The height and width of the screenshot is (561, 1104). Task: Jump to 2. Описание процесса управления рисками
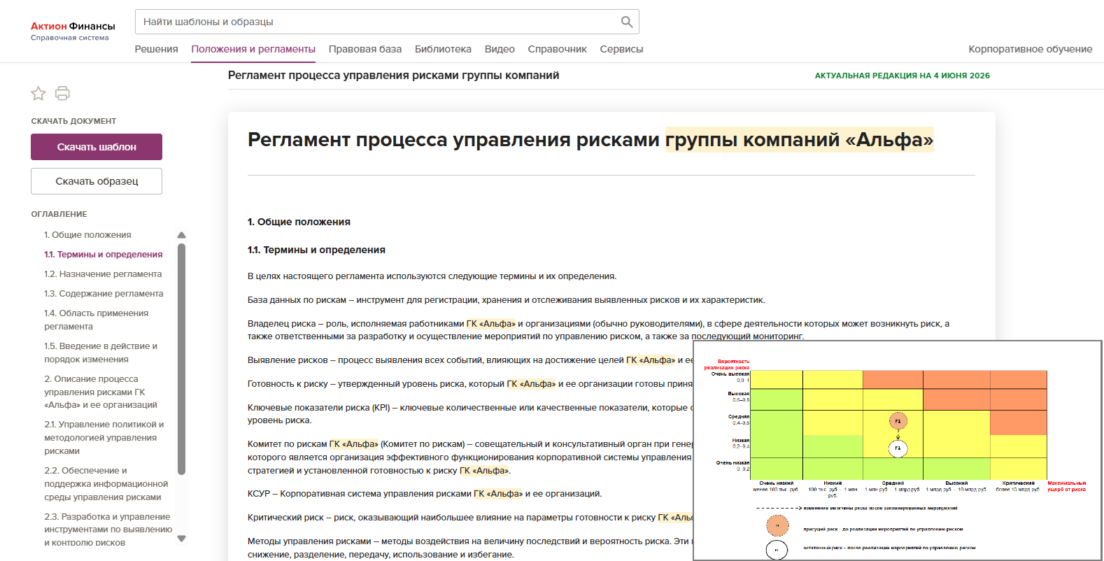[101, 392]
